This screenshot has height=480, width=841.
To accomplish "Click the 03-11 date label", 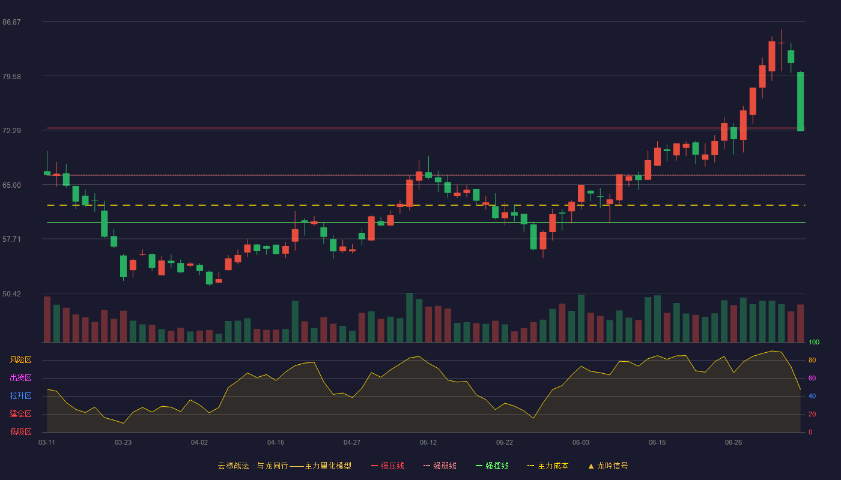I will [x=47, y=442].
